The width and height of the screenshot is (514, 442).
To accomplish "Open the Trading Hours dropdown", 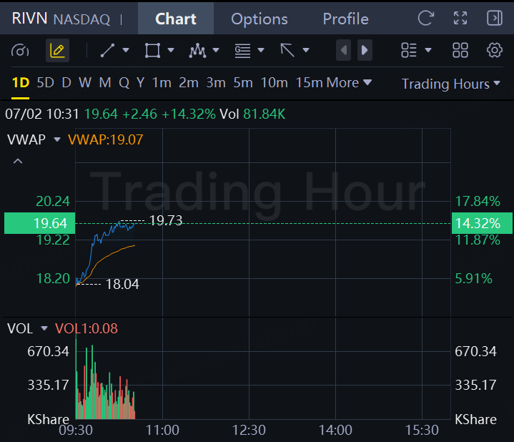I will 451,84.
